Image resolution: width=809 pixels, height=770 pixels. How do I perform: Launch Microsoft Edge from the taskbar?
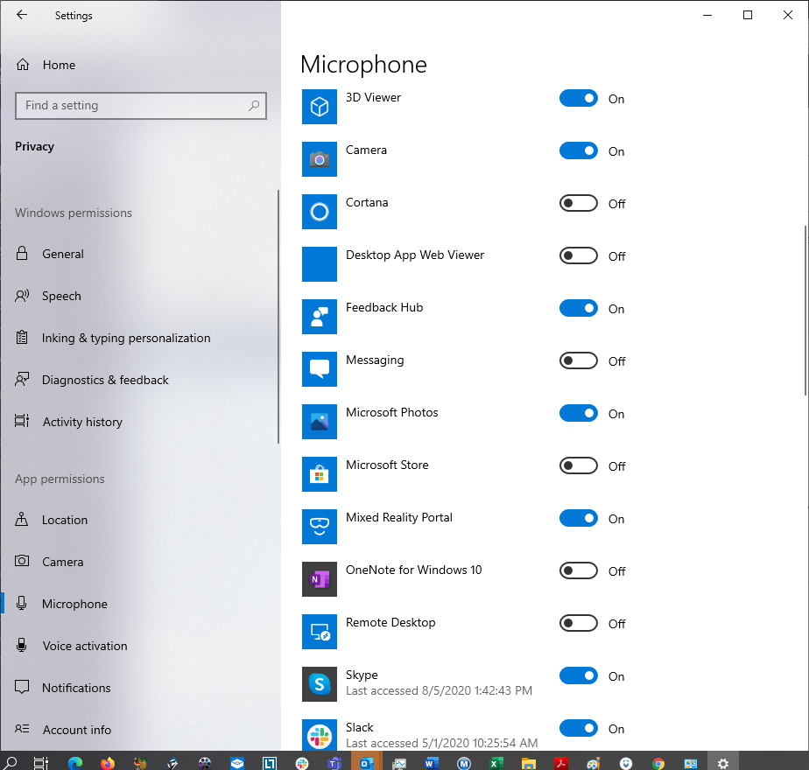click(75, 762)
